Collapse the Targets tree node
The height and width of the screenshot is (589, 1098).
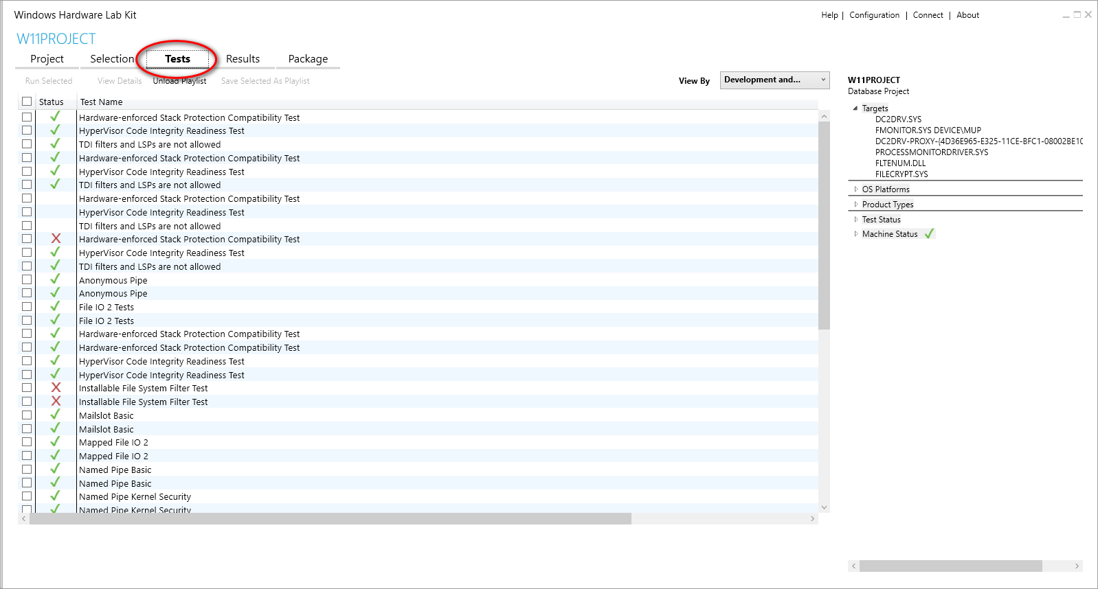(855, 108)
